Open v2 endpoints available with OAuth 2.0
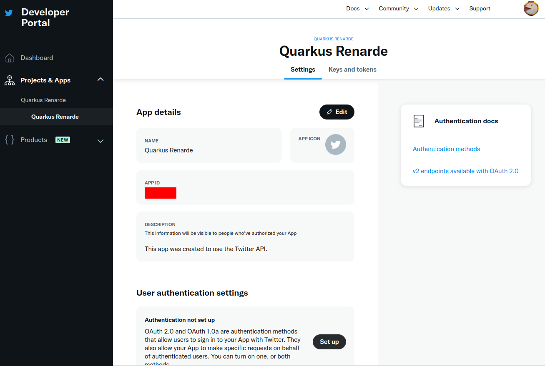Viewport: 545px width, 366px height. (465, 171)
